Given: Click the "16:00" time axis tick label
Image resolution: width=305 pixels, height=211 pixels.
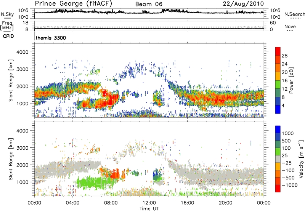Looking at the screenshot, I should [187, 203].
